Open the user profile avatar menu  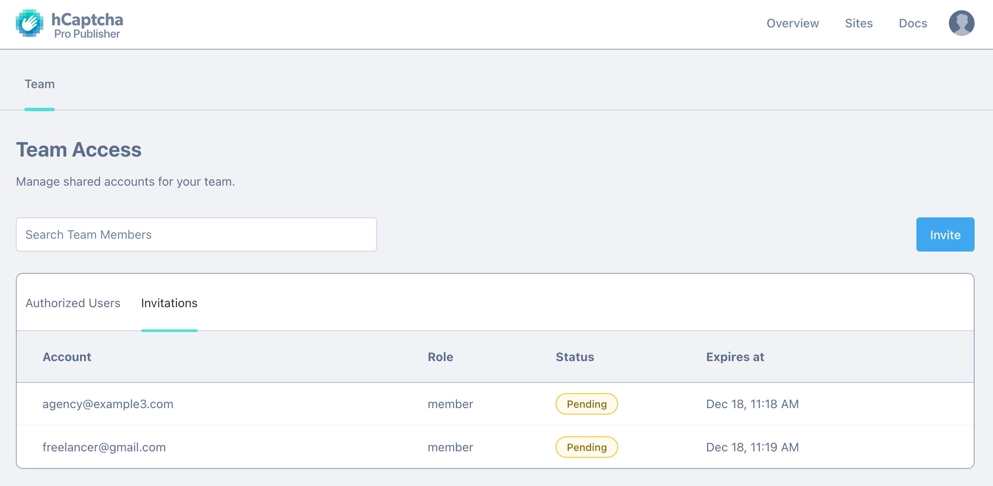tap(961, 24)
